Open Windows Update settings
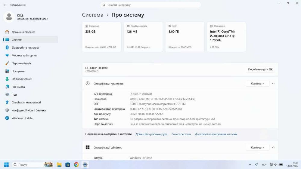This screenshot has width=301, height=169. [x=30, y=118]
